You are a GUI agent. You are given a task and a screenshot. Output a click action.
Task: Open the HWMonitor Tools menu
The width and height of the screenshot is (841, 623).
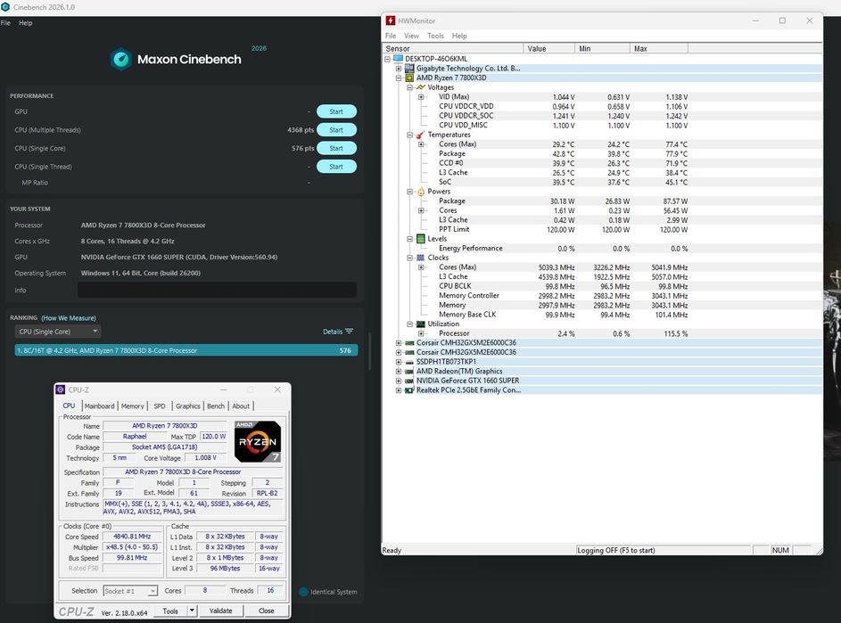click(435, 36)
